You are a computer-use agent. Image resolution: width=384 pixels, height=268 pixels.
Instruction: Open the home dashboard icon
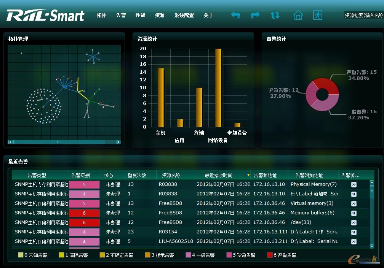point(298,15)
